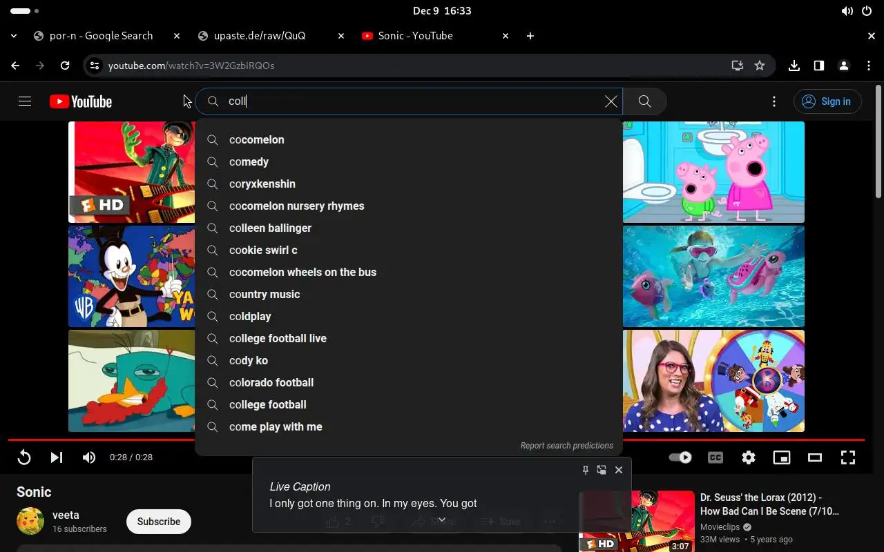Screen dimensions: 884x552
Task: Open the Lorax 'How Bad Can I Be' video title
Action: [770, 504]
